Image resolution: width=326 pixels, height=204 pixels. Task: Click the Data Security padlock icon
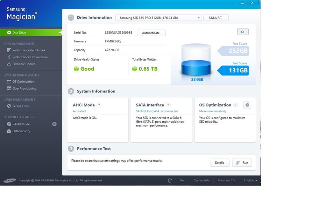tap(9, 131)
